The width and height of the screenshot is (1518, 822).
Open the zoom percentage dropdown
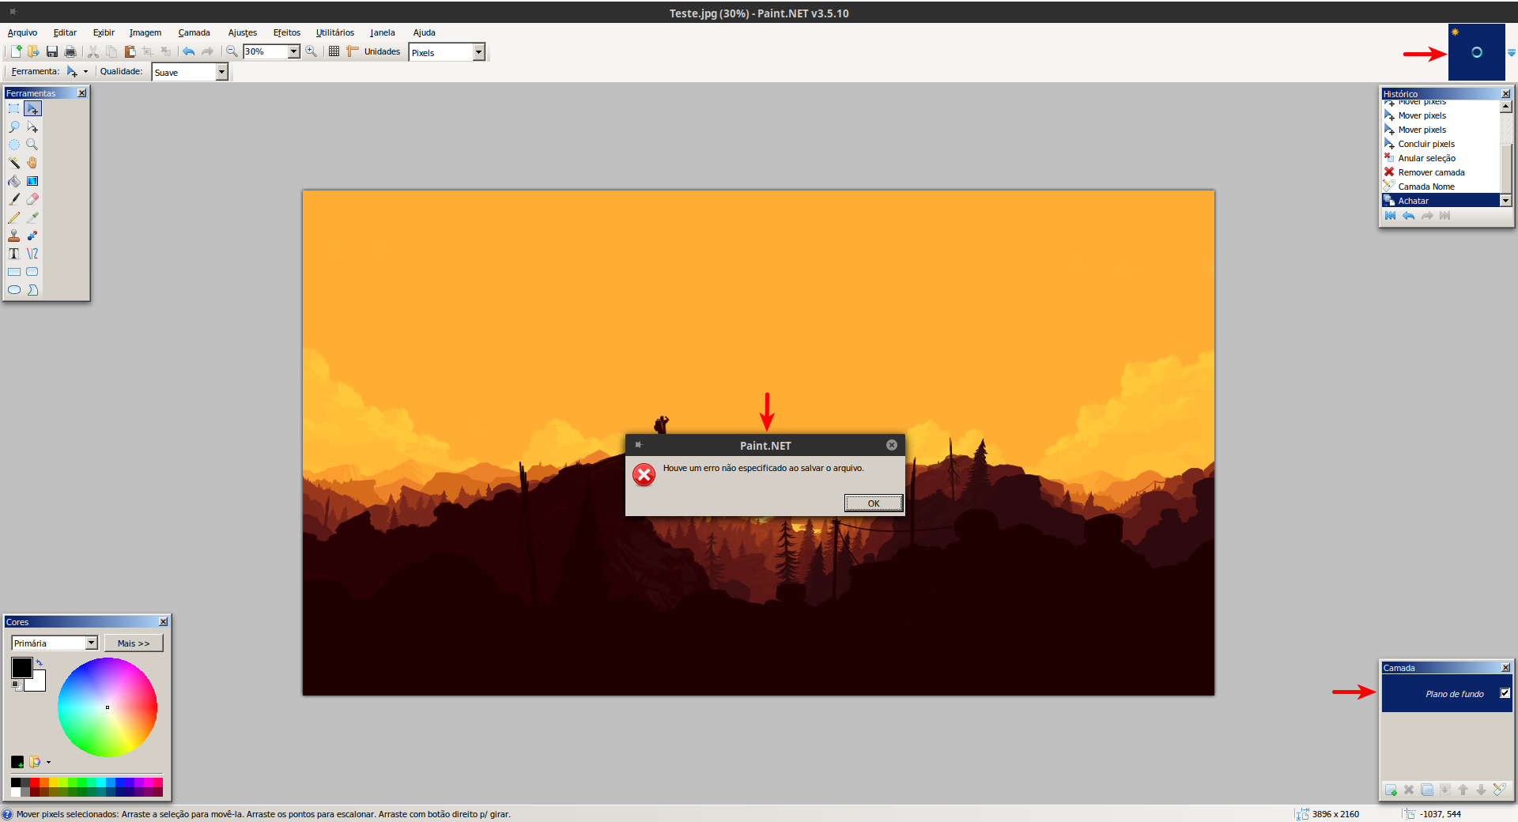[x=294, y=51]
